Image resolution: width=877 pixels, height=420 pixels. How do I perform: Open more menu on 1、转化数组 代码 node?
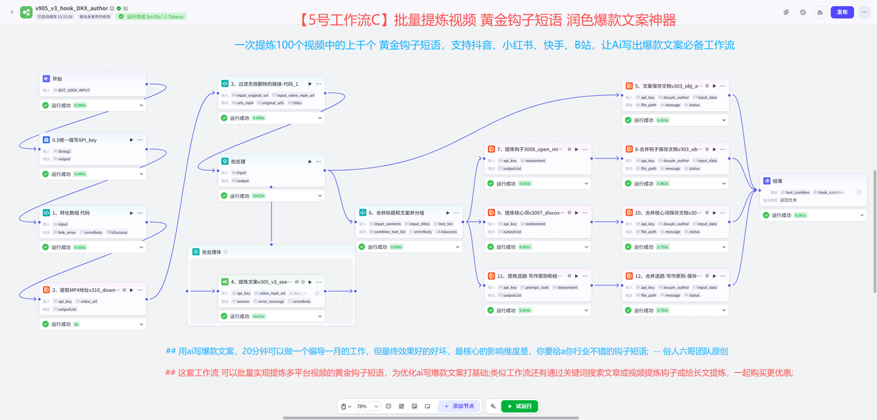click(140, 213)
